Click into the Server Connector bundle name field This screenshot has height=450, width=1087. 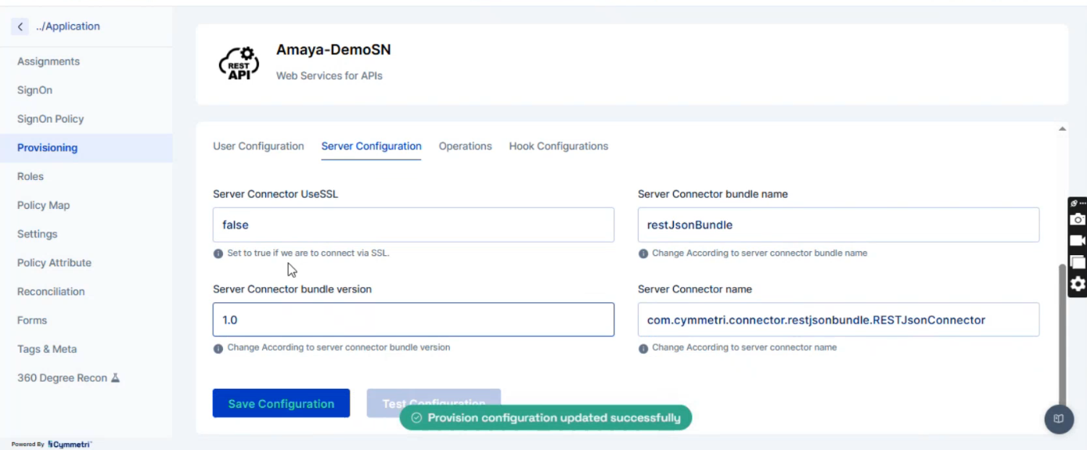point(838,225)
